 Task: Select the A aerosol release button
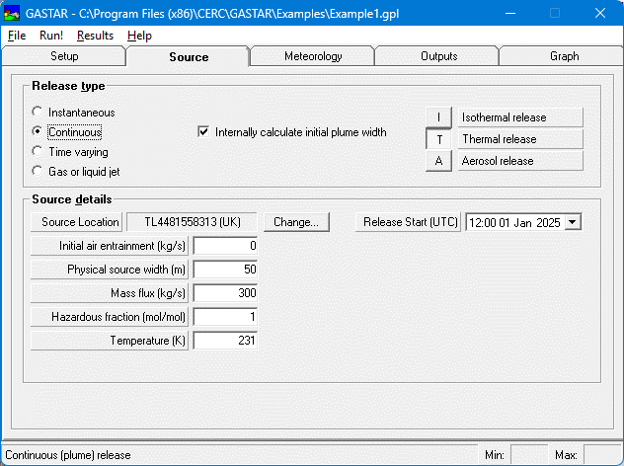click(x=439, y=161)
